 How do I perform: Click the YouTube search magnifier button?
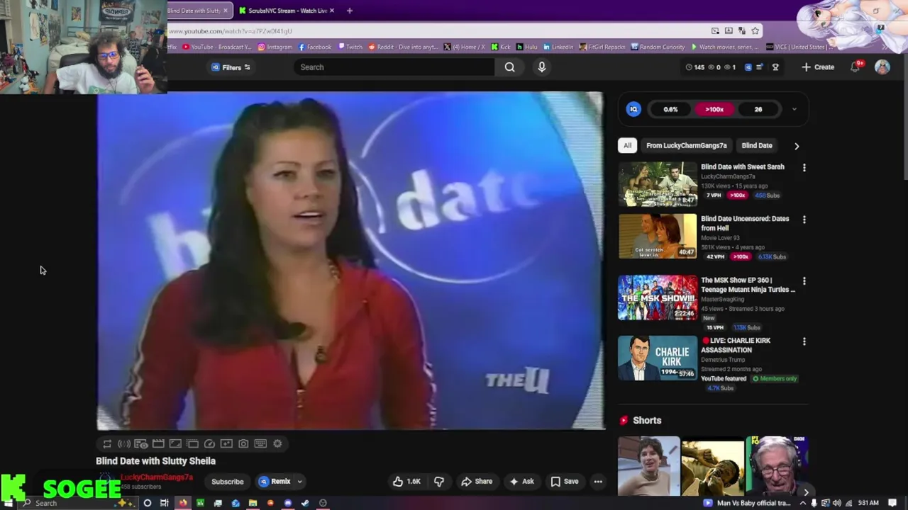pyautogui.click(x=509, y=67)
